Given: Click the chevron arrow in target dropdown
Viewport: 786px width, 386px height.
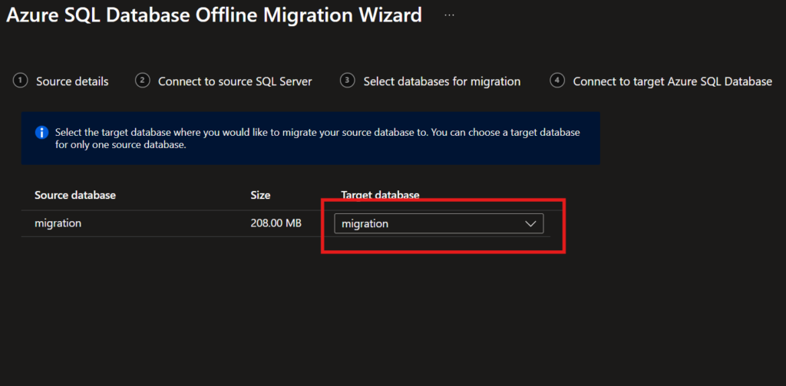Looking at the screenshot, I should [530, 223].
